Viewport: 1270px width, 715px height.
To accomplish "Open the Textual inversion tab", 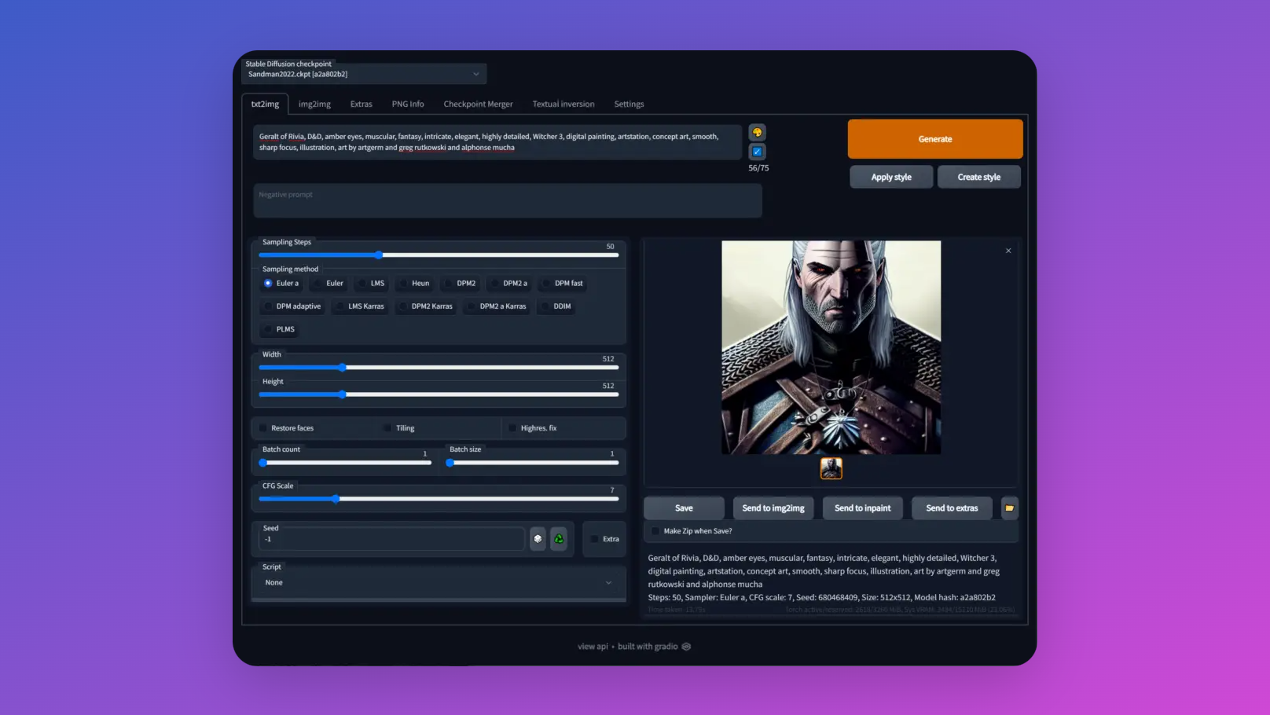I will (563, 104).
